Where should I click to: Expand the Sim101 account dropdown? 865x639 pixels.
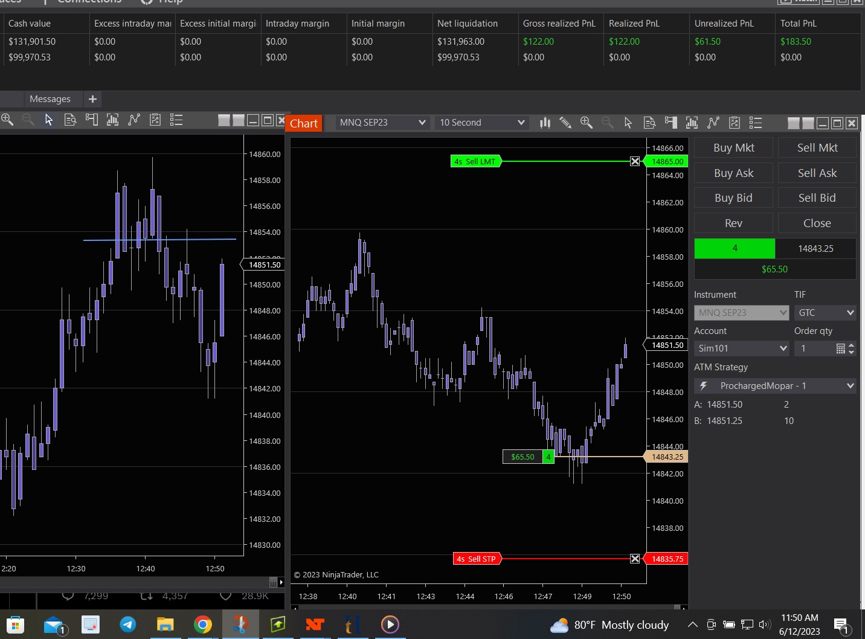click(x=742, y=348)
